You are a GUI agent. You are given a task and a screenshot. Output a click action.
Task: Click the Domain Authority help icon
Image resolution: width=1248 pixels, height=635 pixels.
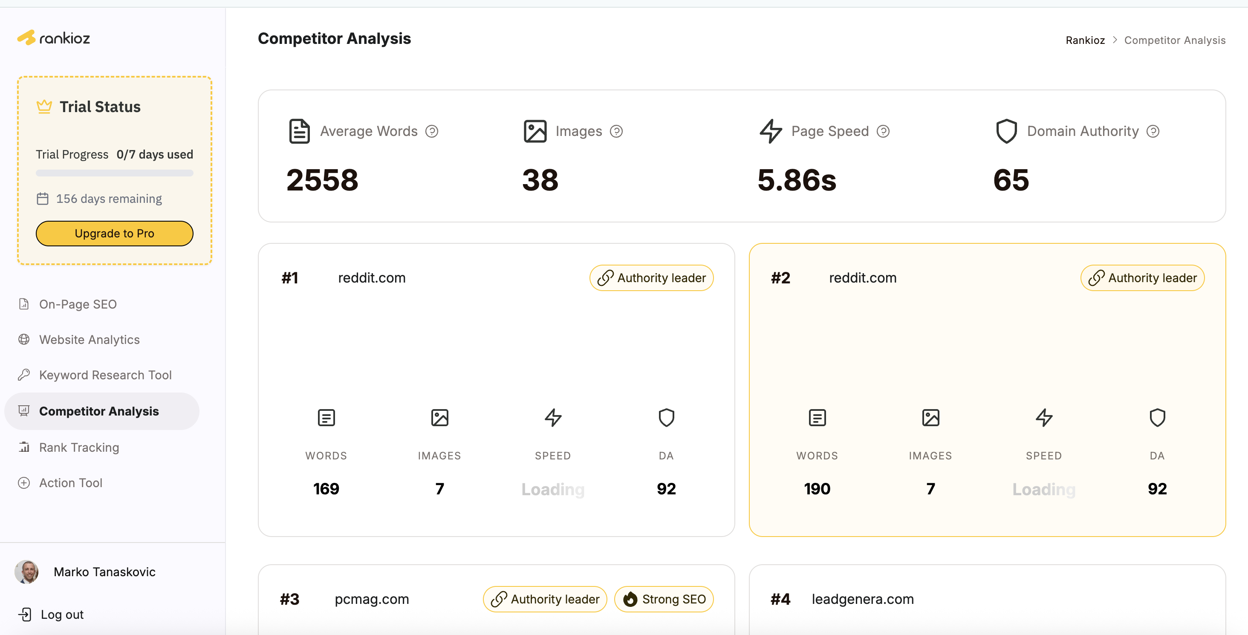point(1153,131)
